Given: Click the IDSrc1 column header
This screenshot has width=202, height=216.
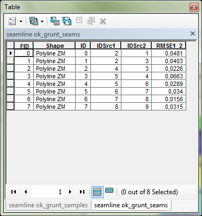Looking at the screenshot, I should [106, 46].
